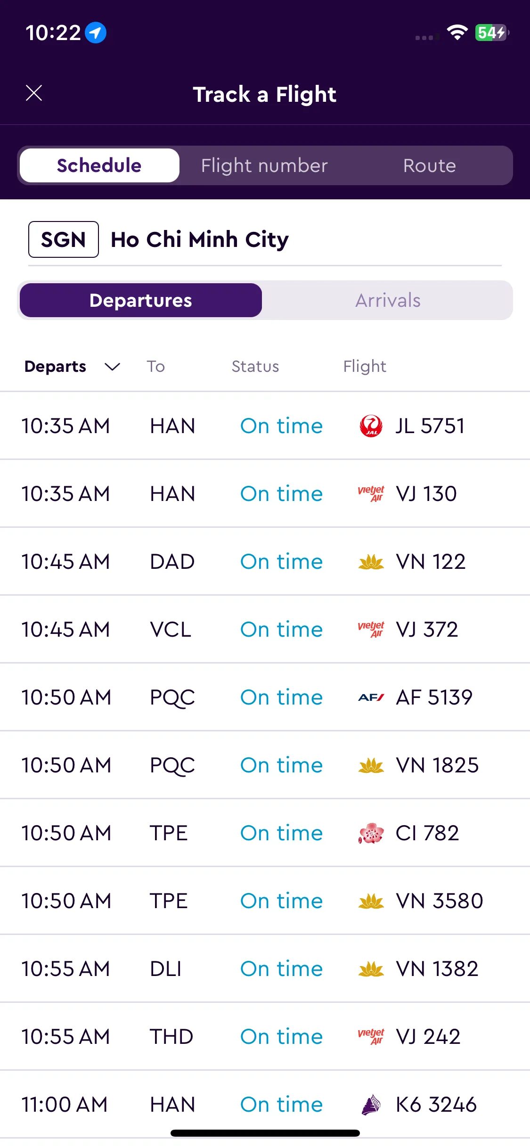Tap the Vietjet Air logo next to VJ 130

(x=371, y=494)
